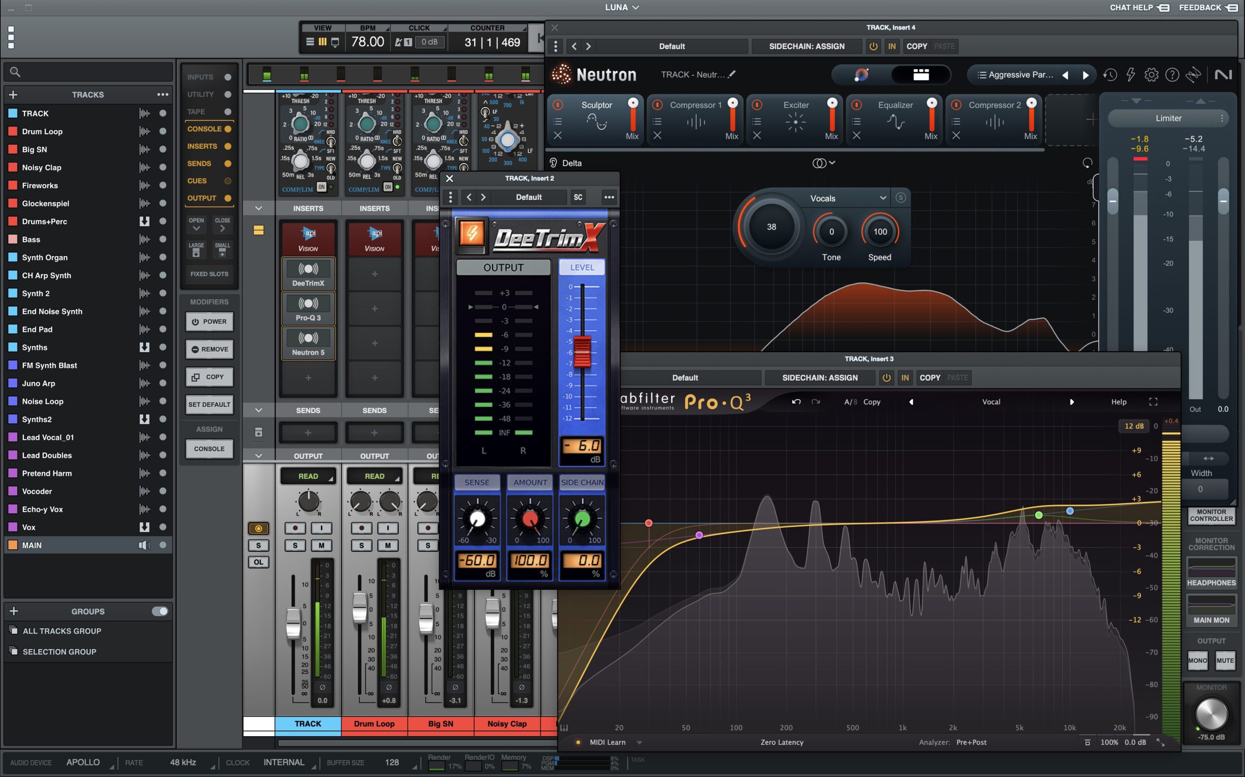Click COPY button in Neutron Insert 4
Screen dimensions: 1245x777
[916, 46]
